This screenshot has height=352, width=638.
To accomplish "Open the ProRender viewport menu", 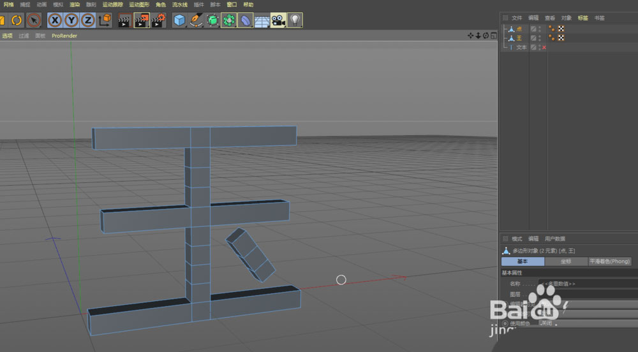I will pyautogui.click(x=64, y=36).
